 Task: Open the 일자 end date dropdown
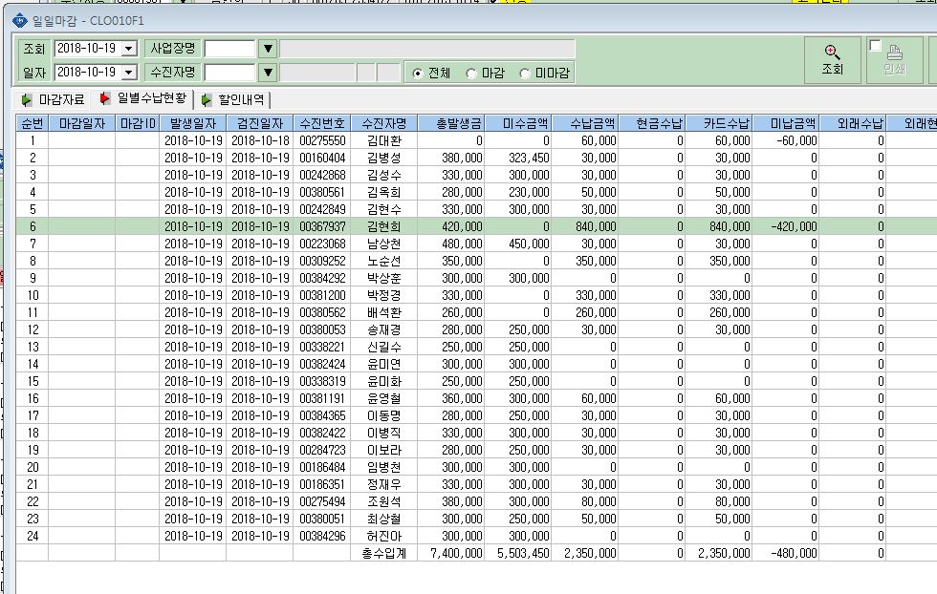129,73
